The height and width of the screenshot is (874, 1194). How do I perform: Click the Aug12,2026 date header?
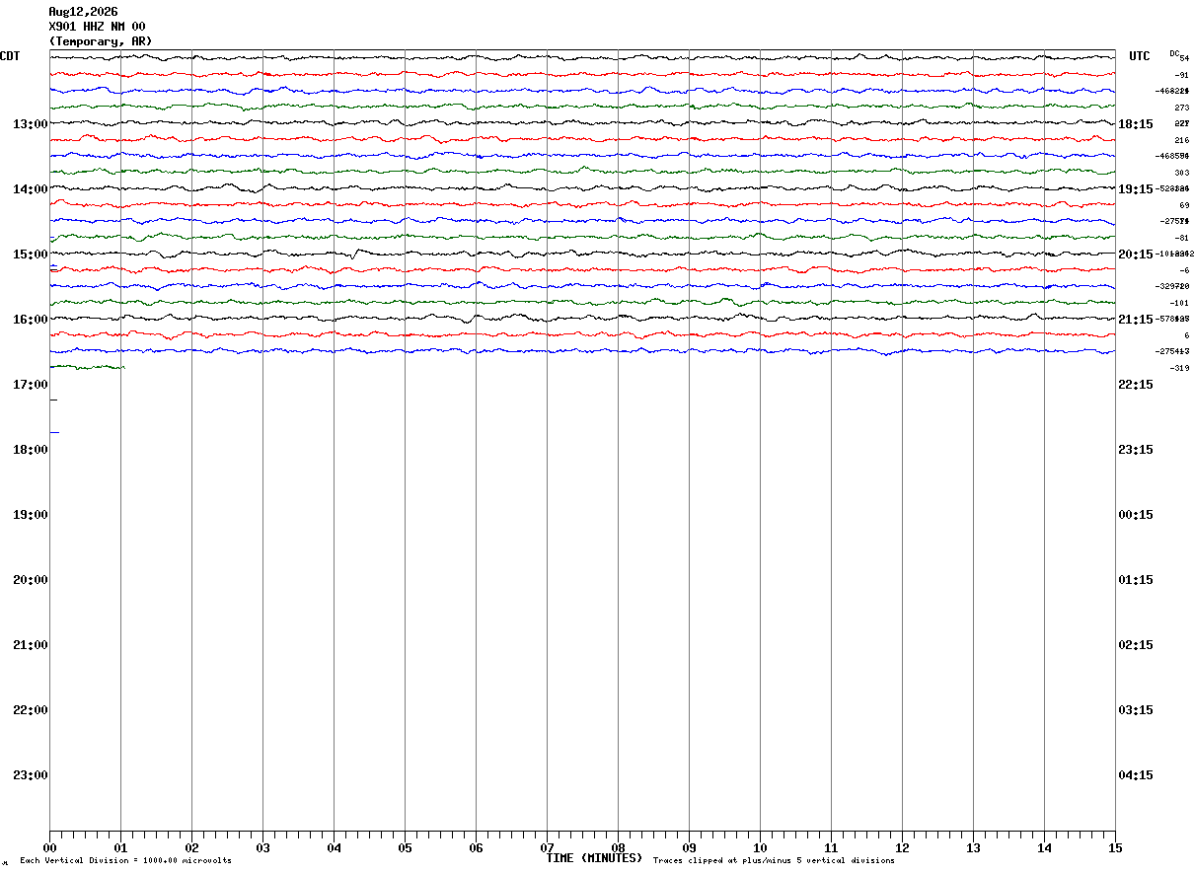click(x=83, y=12)
